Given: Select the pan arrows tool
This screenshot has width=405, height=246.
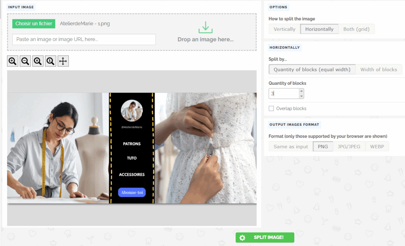Looking at the screenshot, I should [63, 61].
